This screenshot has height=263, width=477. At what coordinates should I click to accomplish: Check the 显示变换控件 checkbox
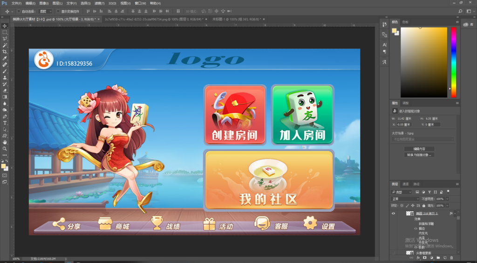coord(58,11)
